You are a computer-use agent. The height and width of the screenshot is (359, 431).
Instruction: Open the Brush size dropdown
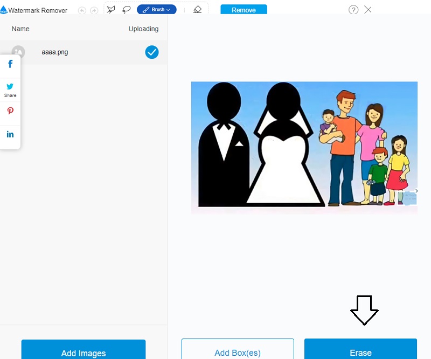click(x=156, y=9)
